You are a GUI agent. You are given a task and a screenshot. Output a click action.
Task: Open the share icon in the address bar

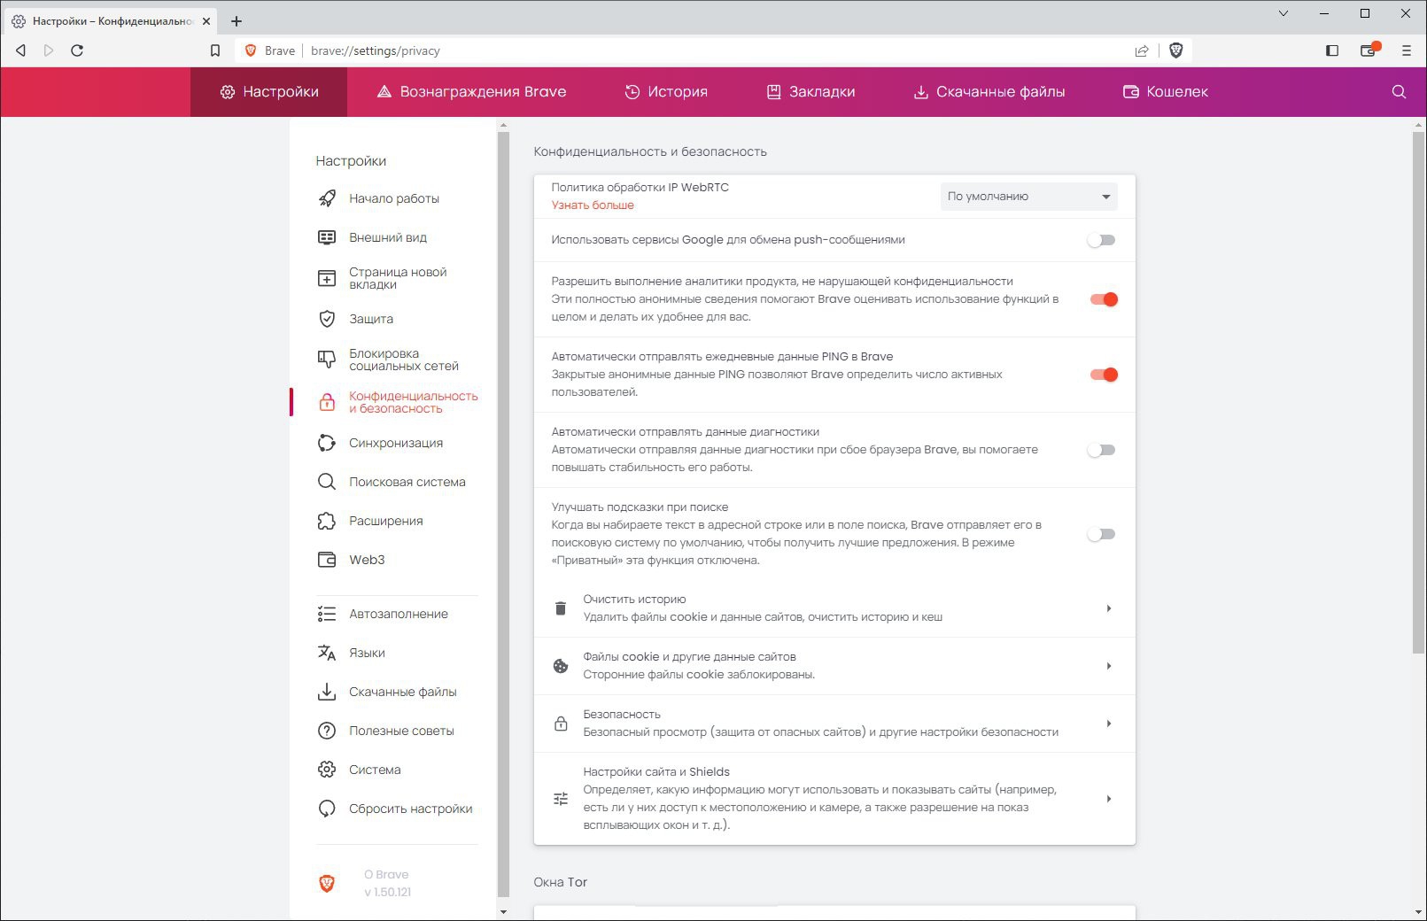point(1142,50)
